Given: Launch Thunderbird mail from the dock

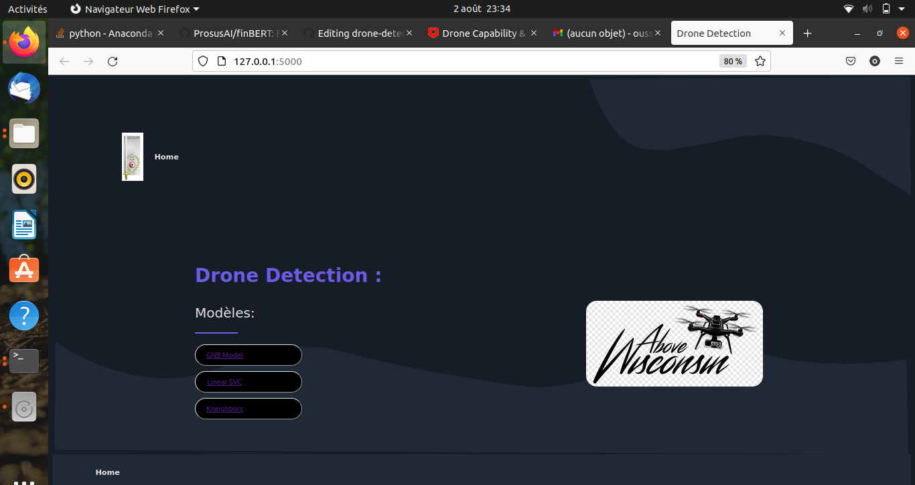Looking at the screenshot, I should [24, 88].
